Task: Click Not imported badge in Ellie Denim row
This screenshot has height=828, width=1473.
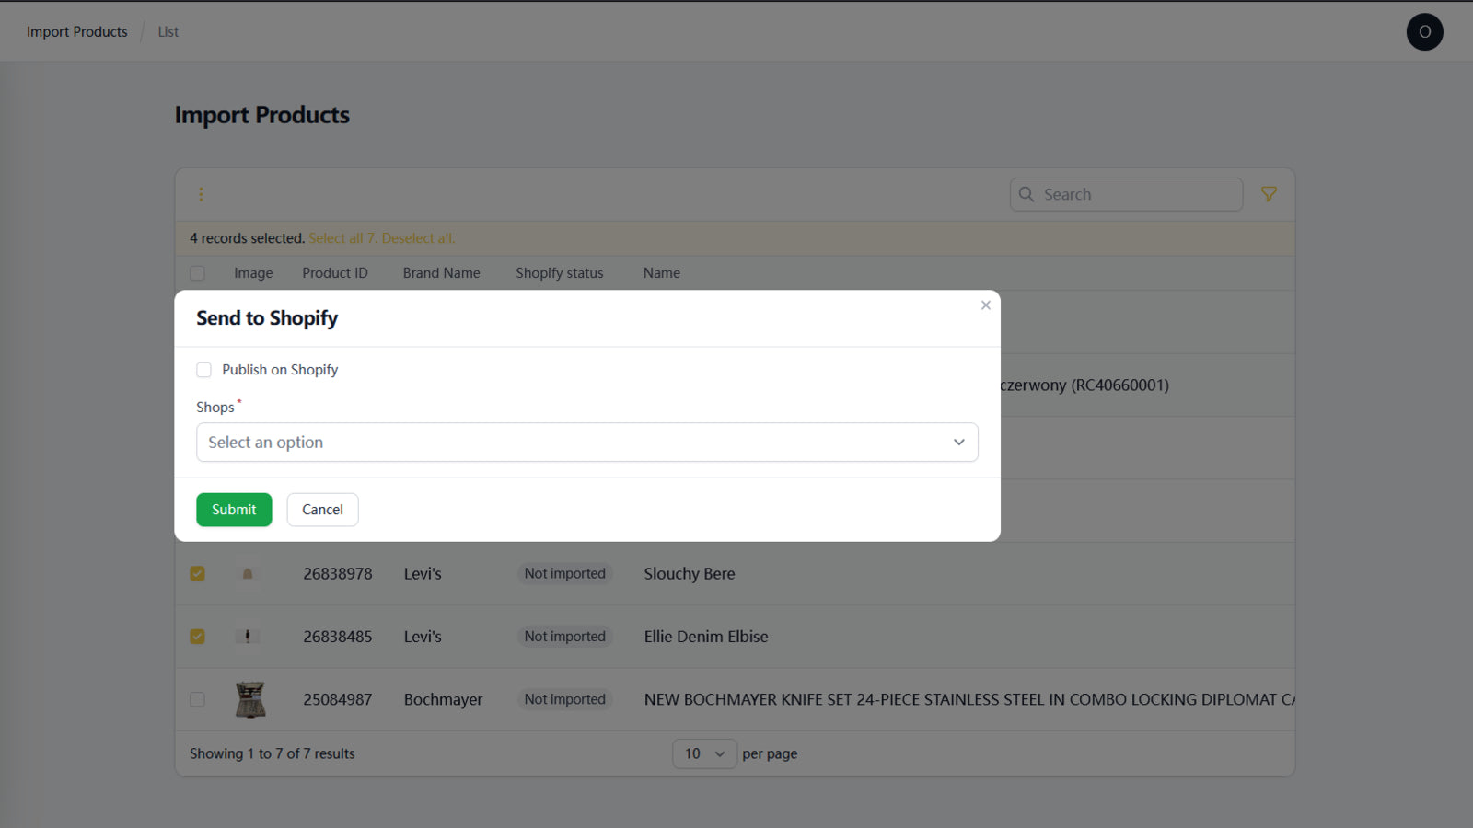Action: (565, 637)
